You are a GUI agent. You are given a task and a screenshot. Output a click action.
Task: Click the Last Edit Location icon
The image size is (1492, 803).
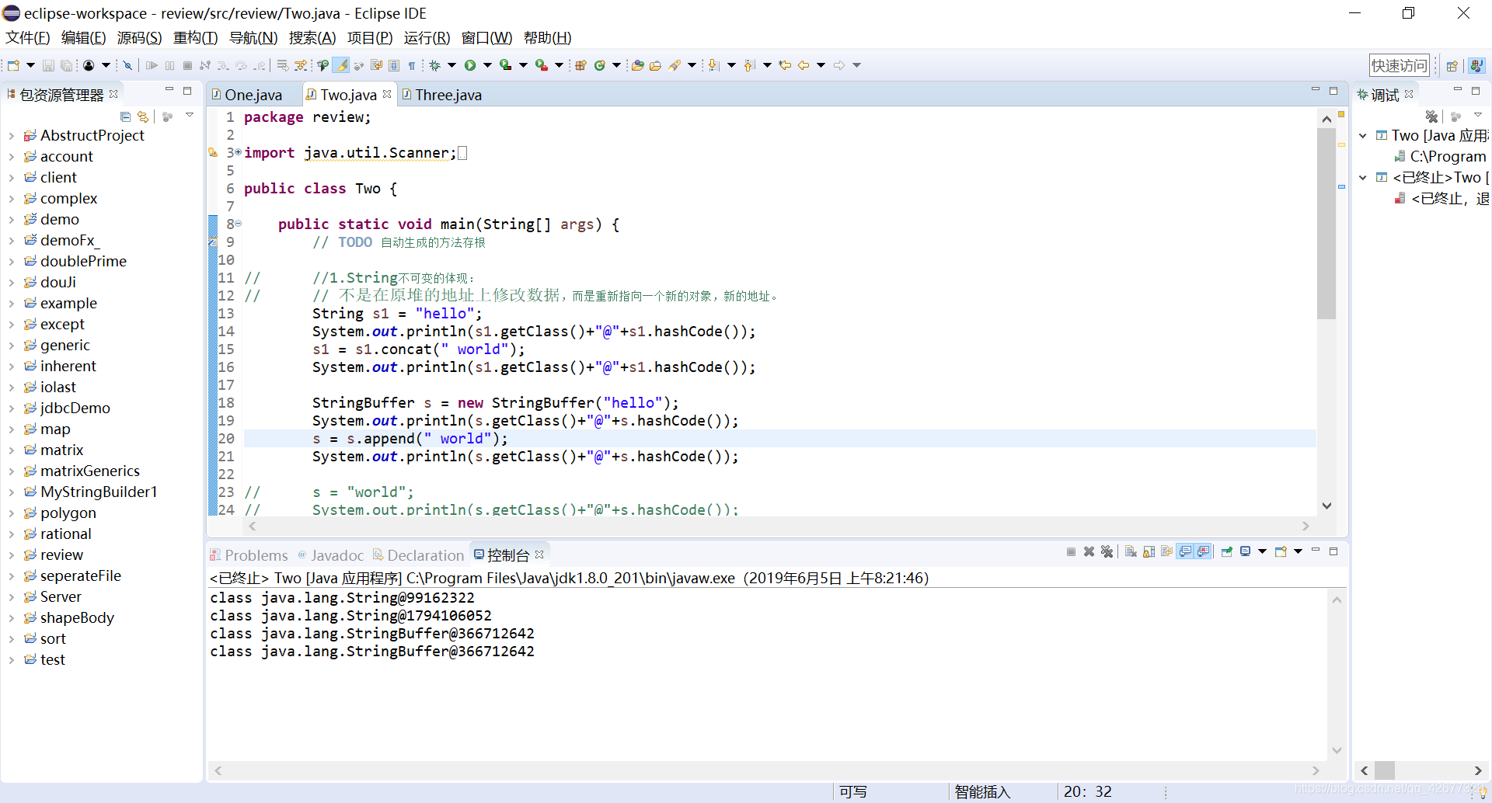(785, 65)
